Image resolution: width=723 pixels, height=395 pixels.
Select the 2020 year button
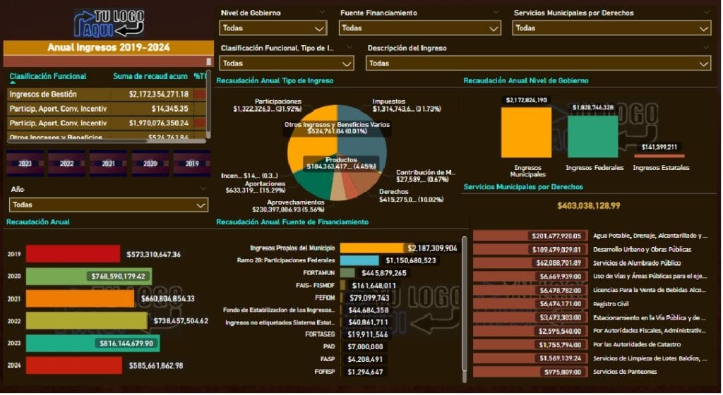point(150,164)
